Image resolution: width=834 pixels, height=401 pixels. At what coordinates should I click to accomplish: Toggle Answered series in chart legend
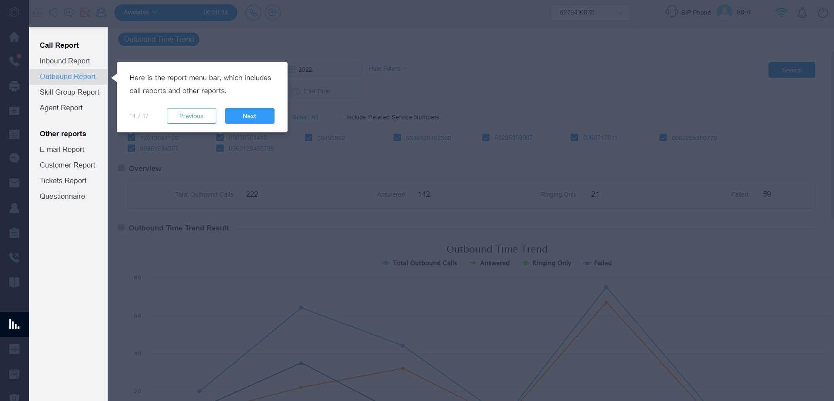490,263
